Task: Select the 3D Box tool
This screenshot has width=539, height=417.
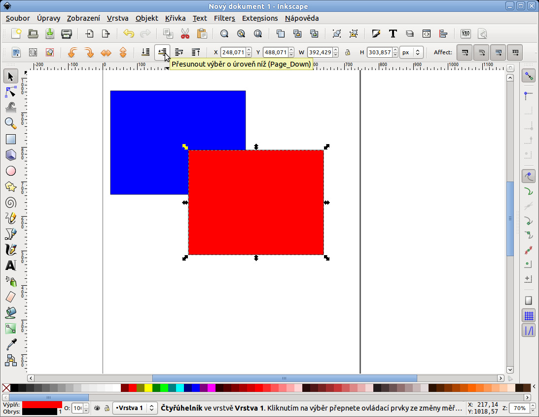Action: pyautogui.click(x=11, y=155)
